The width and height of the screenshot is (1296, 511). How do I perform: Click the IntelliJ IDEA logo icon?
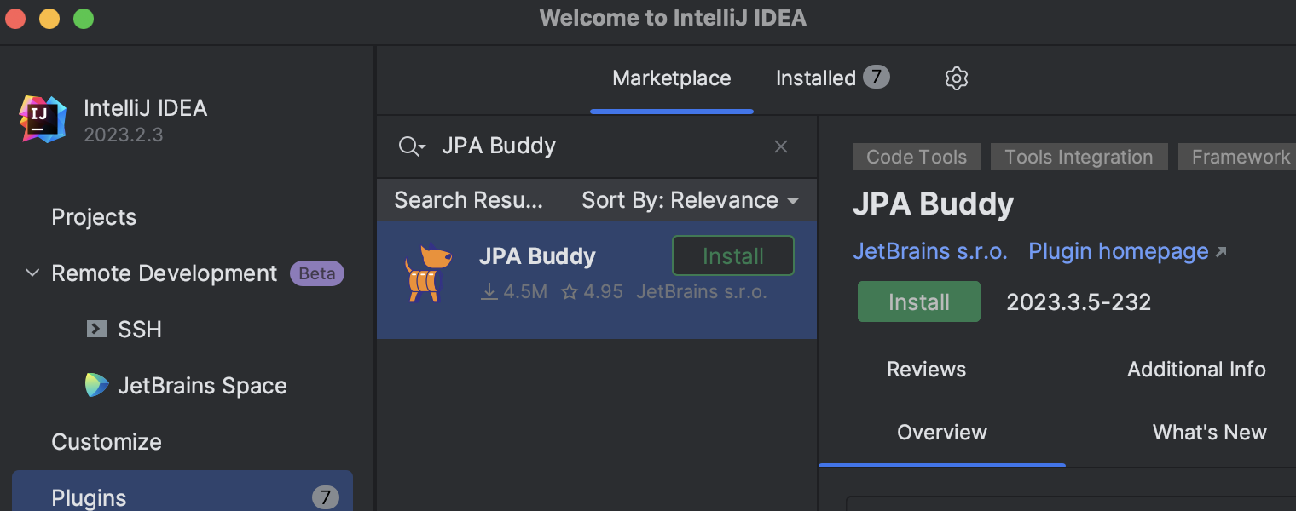coord(43,119)
